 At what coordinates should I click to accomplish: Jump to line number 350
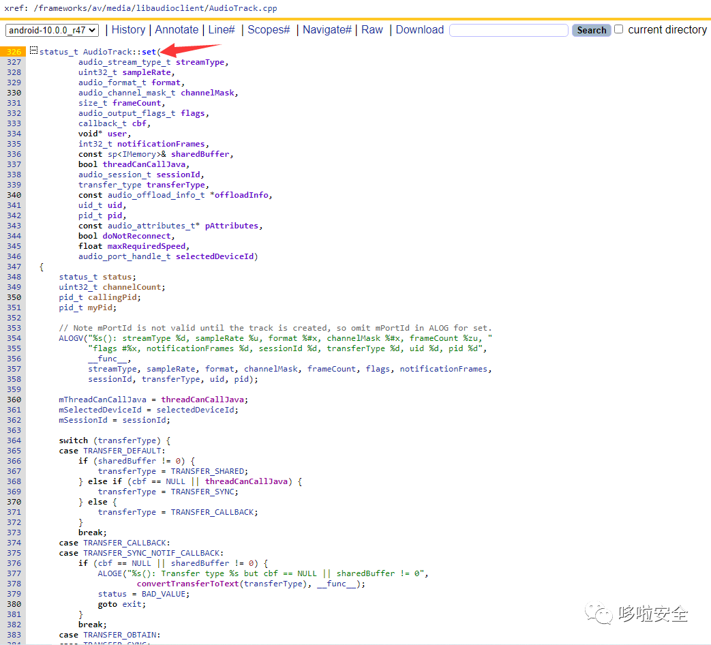(x=14, y=297)
